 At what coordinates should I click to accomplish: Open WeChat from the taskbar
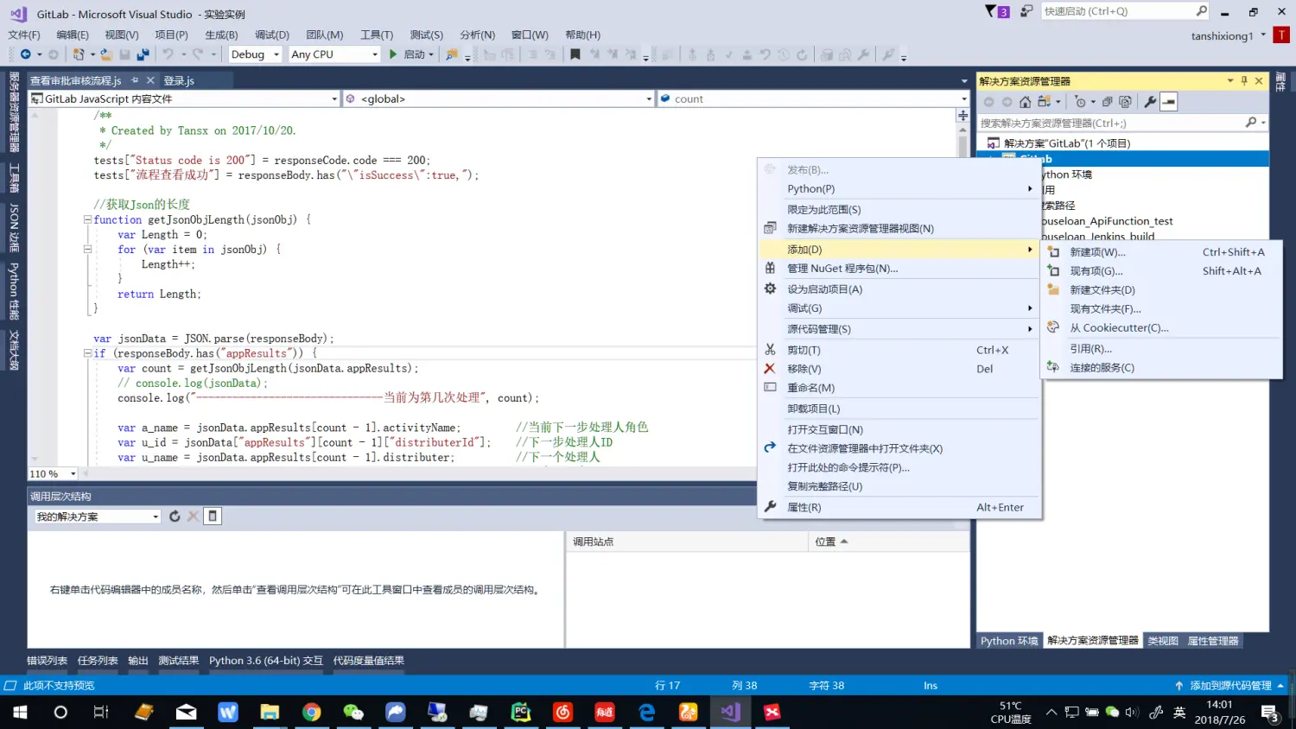coord(353,712)
